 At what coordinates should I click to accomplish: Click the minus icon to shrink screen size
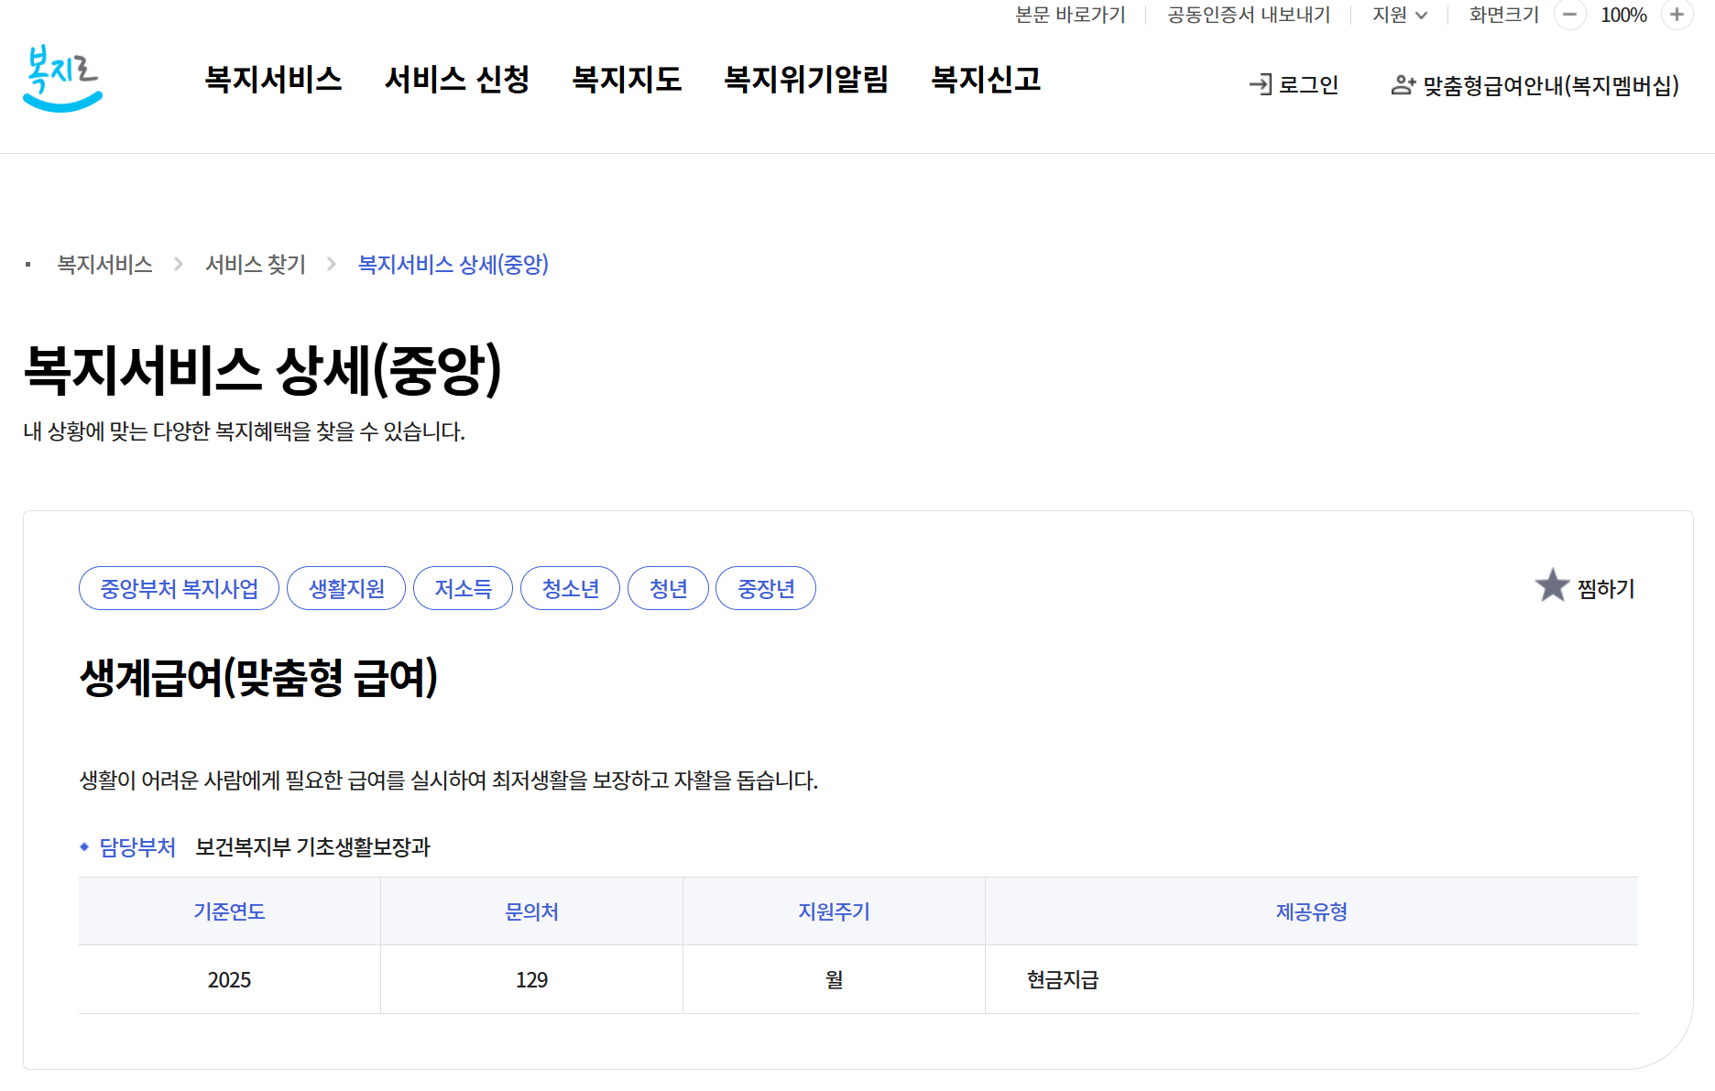1570,15
